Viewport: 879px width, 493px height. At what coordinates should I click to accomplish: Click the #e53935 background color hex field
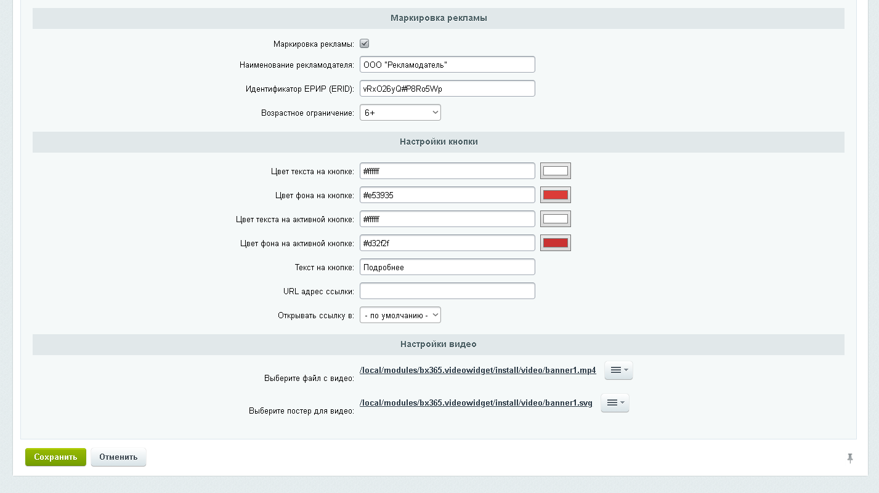(447, 195)
